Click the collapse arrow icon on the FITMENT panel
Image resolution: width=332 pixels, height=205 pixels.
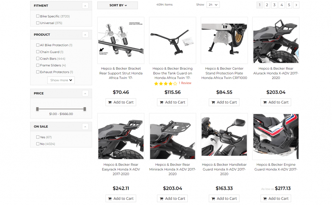(85, 6)
